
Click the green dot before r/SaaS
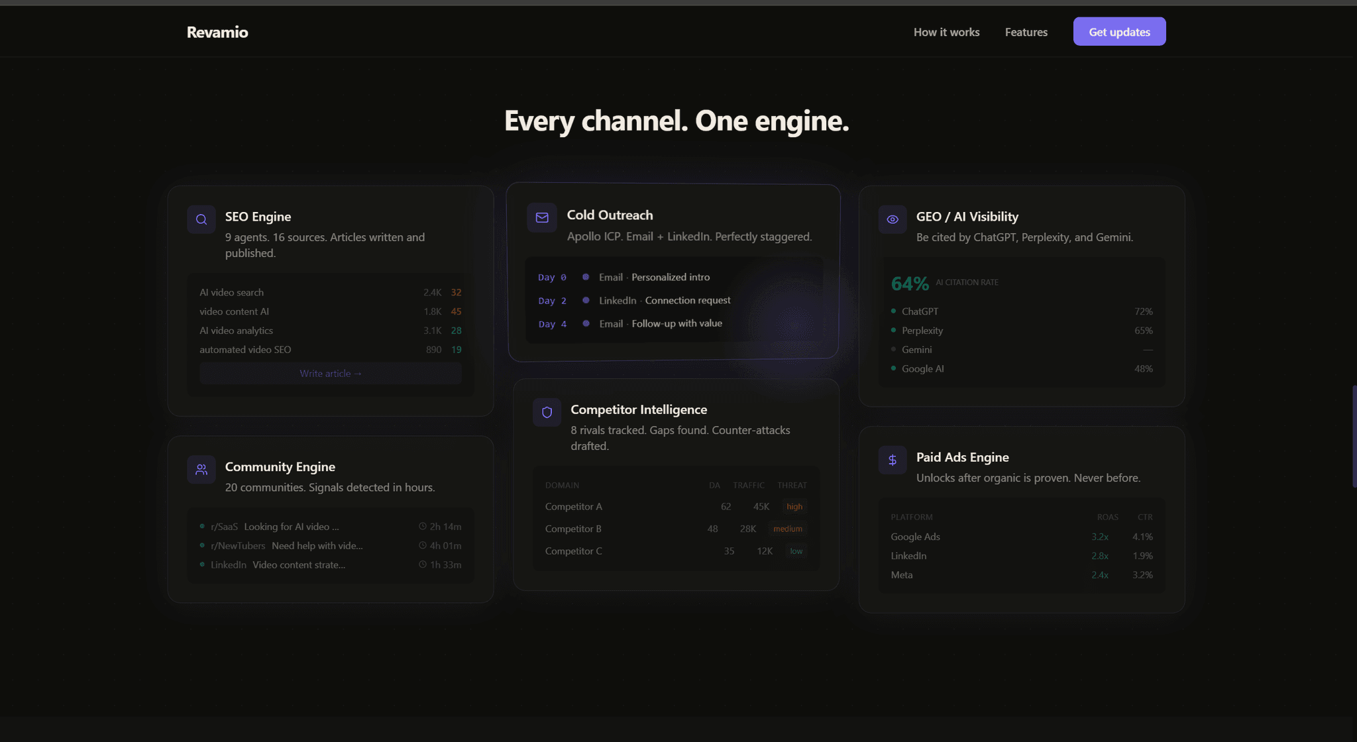pos(202,527)
